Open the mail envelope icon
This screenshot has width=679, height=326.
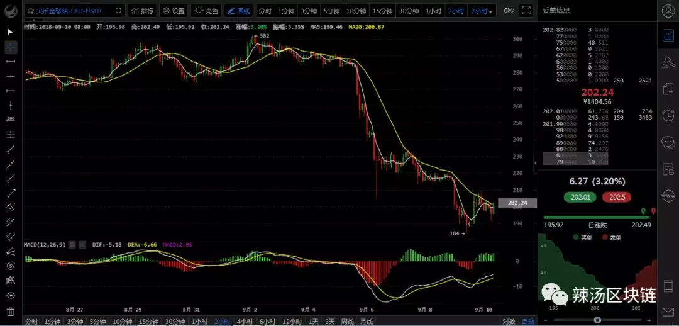pos(668,312)
